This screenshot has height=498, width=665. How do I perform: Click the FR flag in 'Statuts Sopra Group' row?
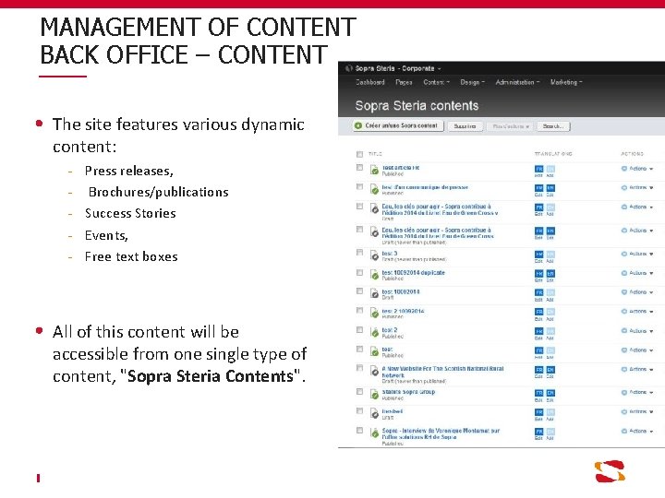538,393
